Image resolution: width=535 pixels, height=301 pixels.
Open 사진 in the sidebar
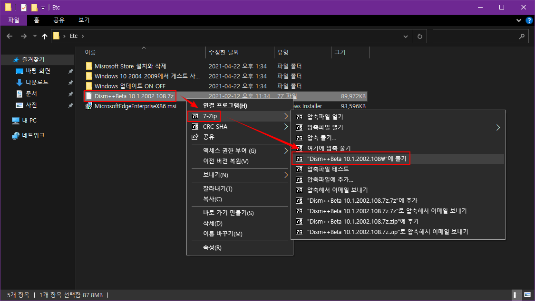[31, 105]
